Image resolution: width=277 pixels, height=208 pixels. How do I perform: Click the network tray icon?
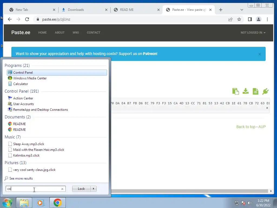point(236,203)
